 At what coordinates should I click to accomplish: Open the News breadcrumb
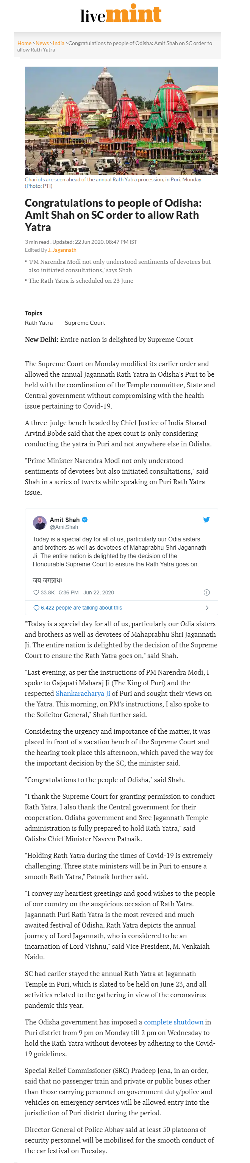[42, 43]
